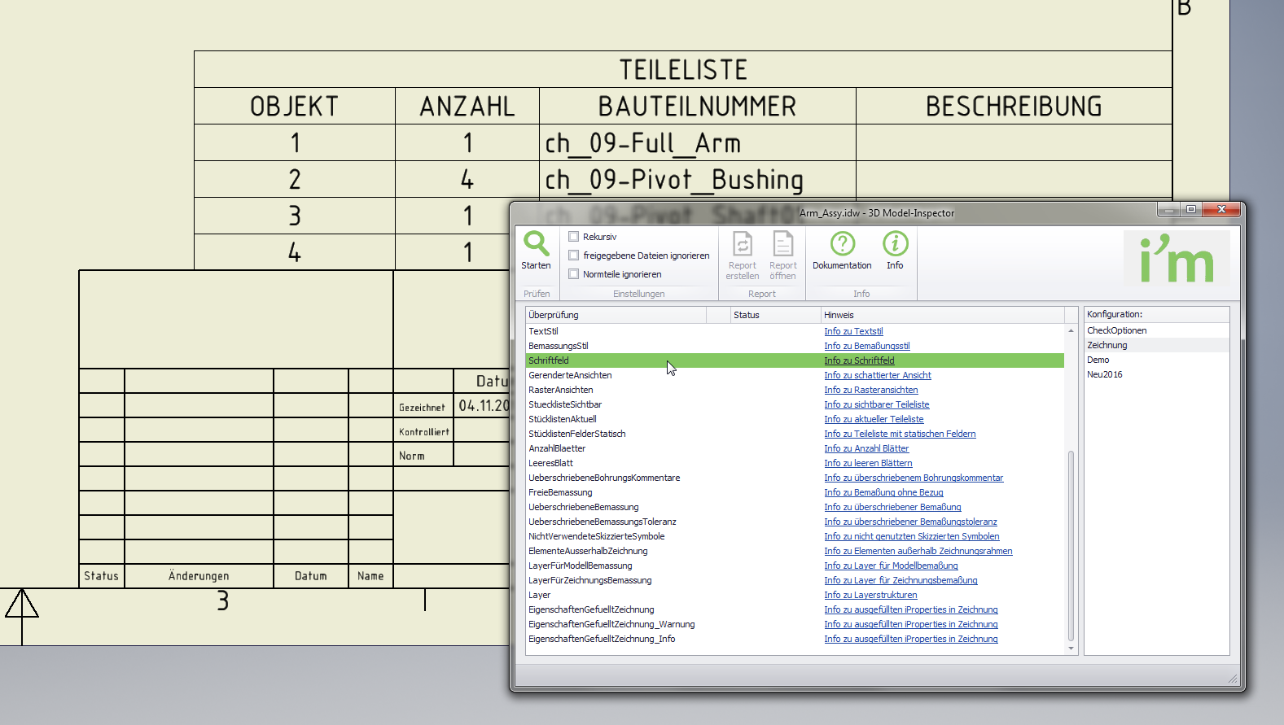The height and width of the screenshot is (725, 1284).
Task: Maximize the 3D Model-Inspector window
Action: click(x=1191, y=210)
